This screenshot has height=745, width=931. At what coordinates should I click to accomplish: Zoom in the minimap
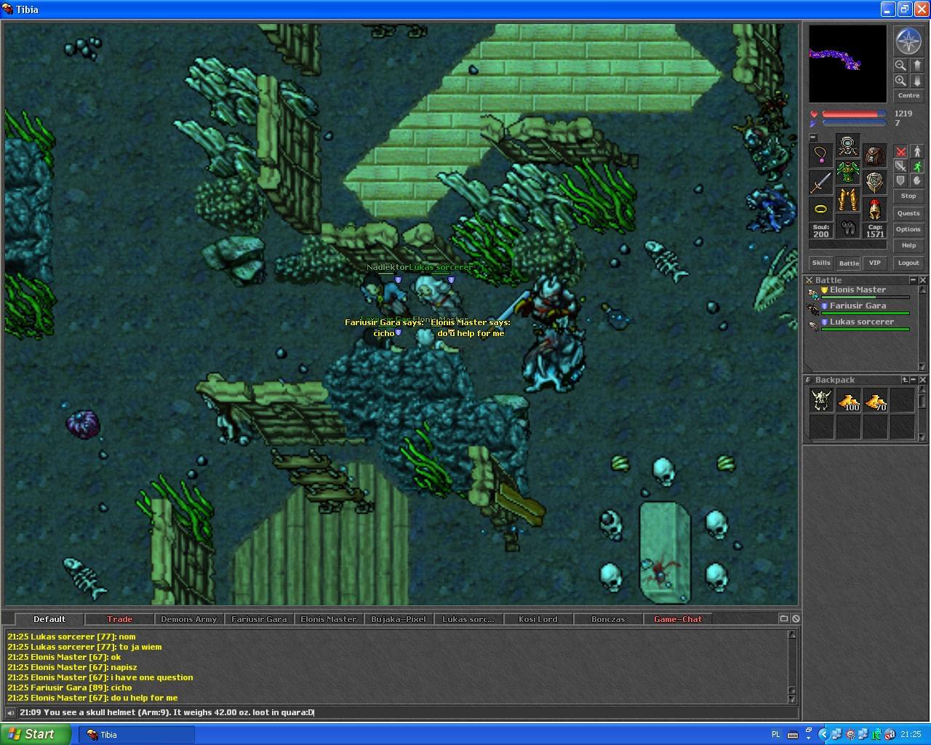[900, 81]
